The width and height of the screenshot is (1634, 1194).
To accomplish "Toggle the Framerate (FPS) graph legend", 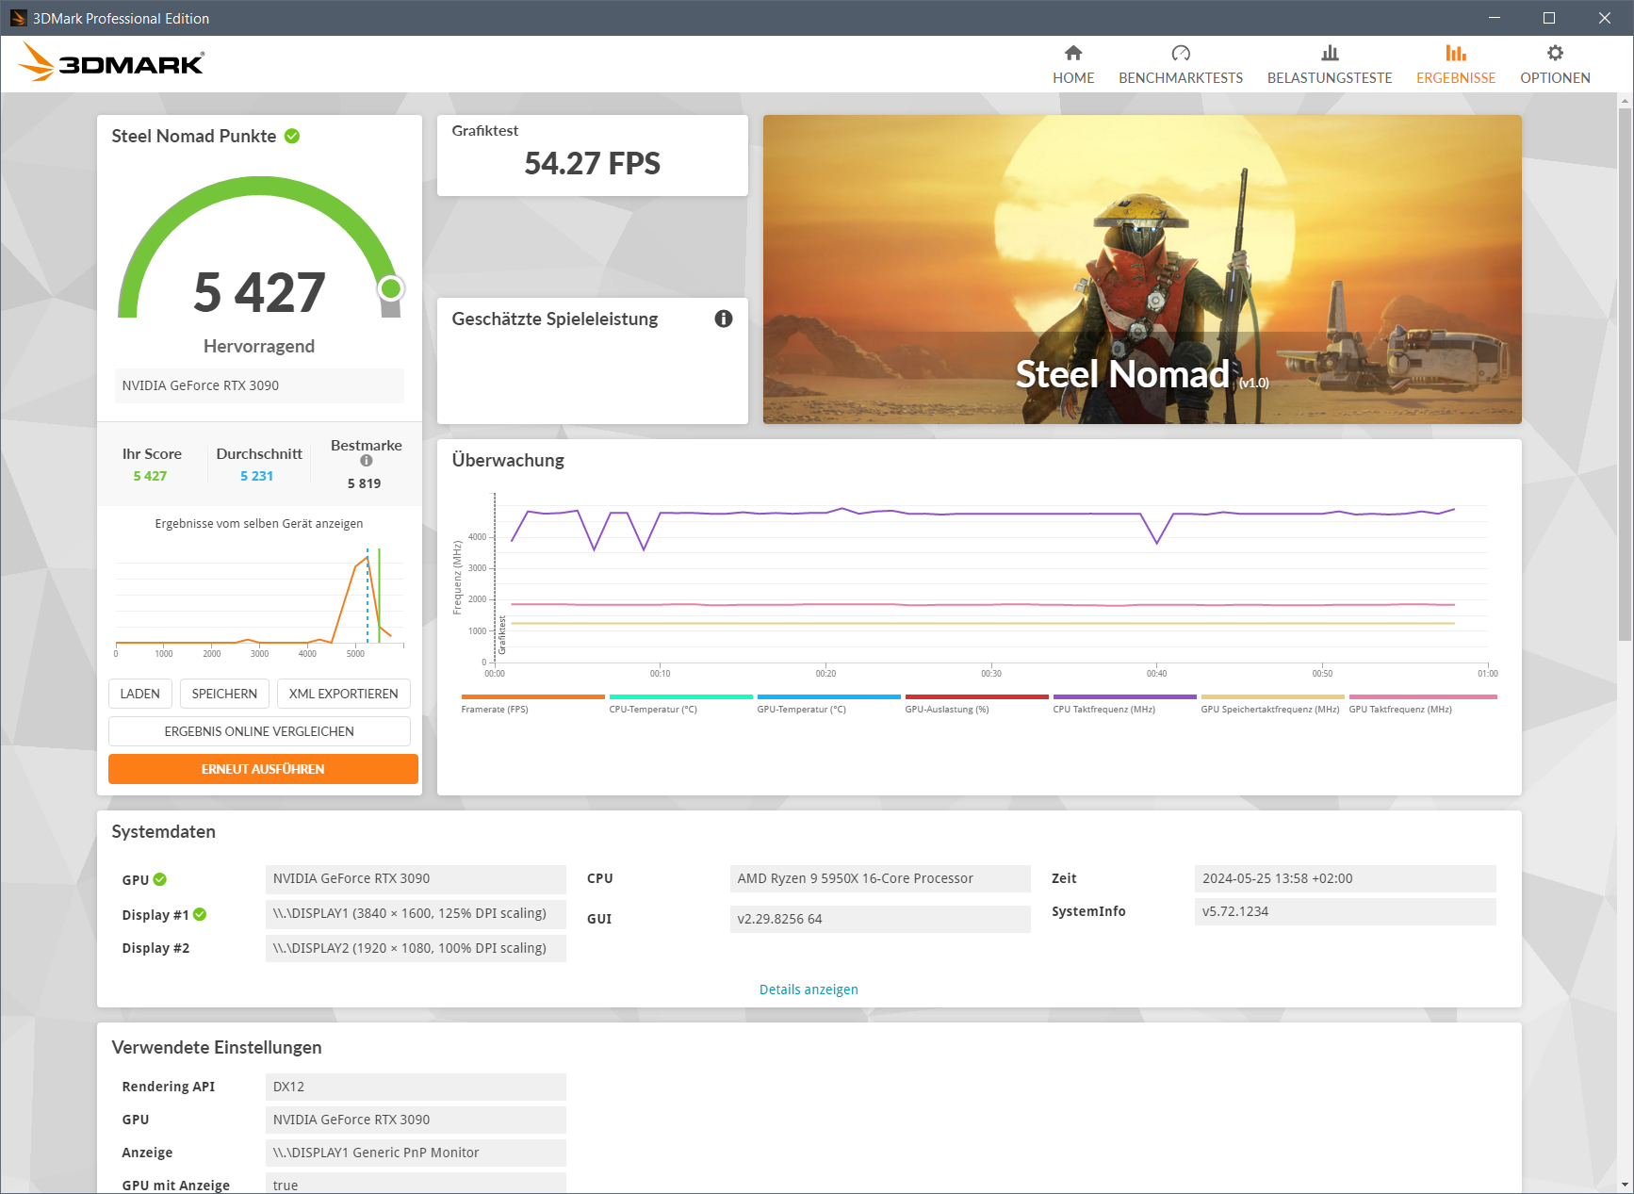I will point(532,697).
